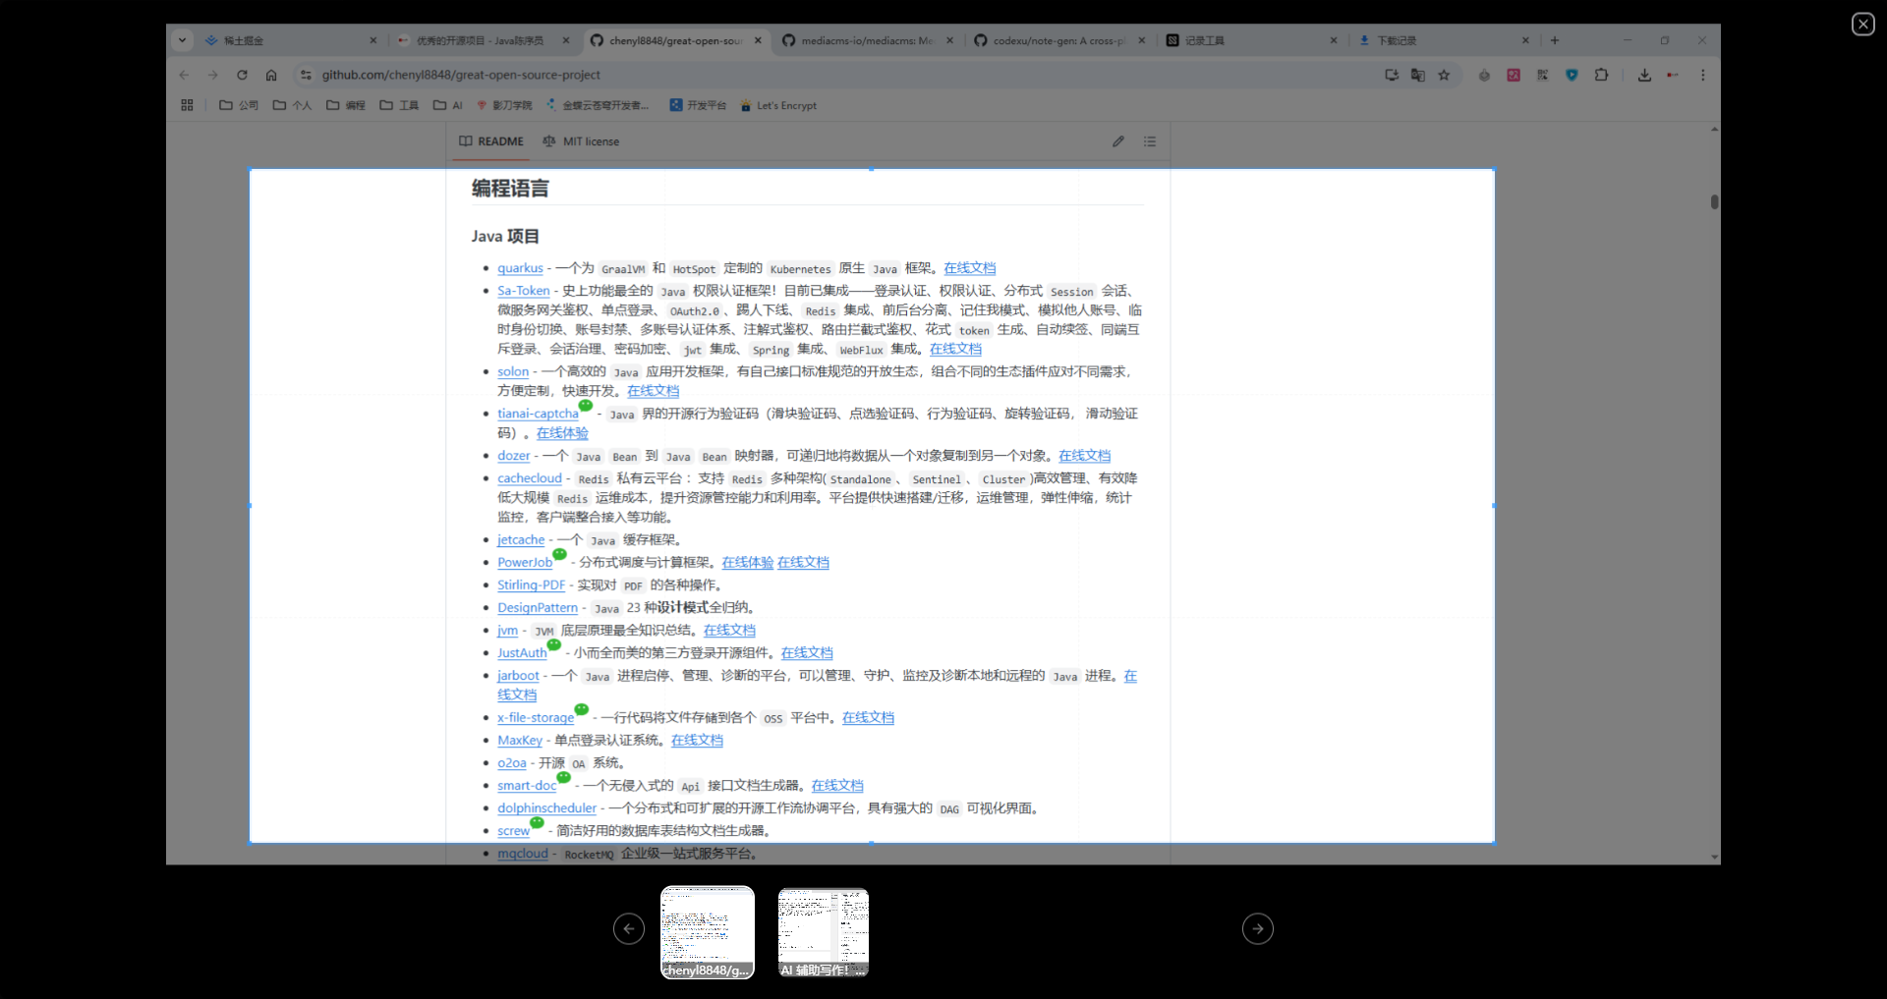This screenshot has height=999, width=1887.
Task: Go to the previous image with left arrow
Action: coord(629,928)
